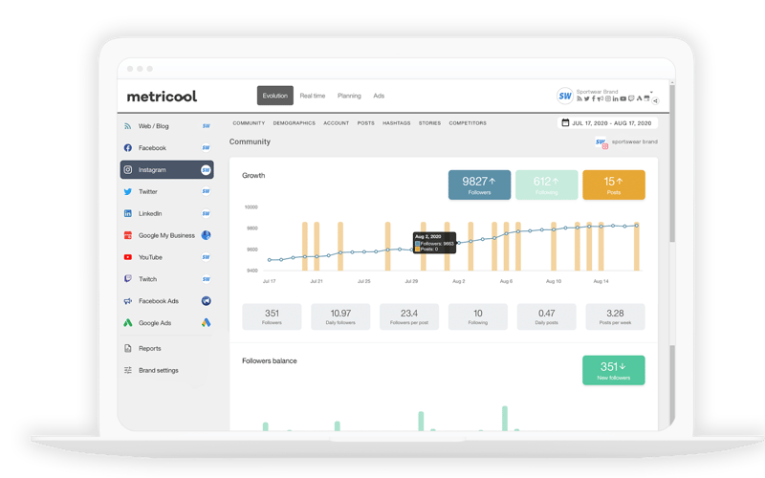Click the LinkedIn icon in sidebar
The height and width of the screenshot is (478, 765).
[x=128, y=213]
